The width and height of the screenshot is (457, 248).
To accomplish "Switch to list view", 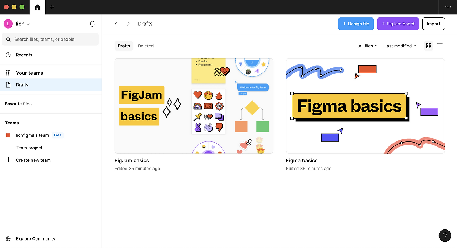I will (440, 46).
